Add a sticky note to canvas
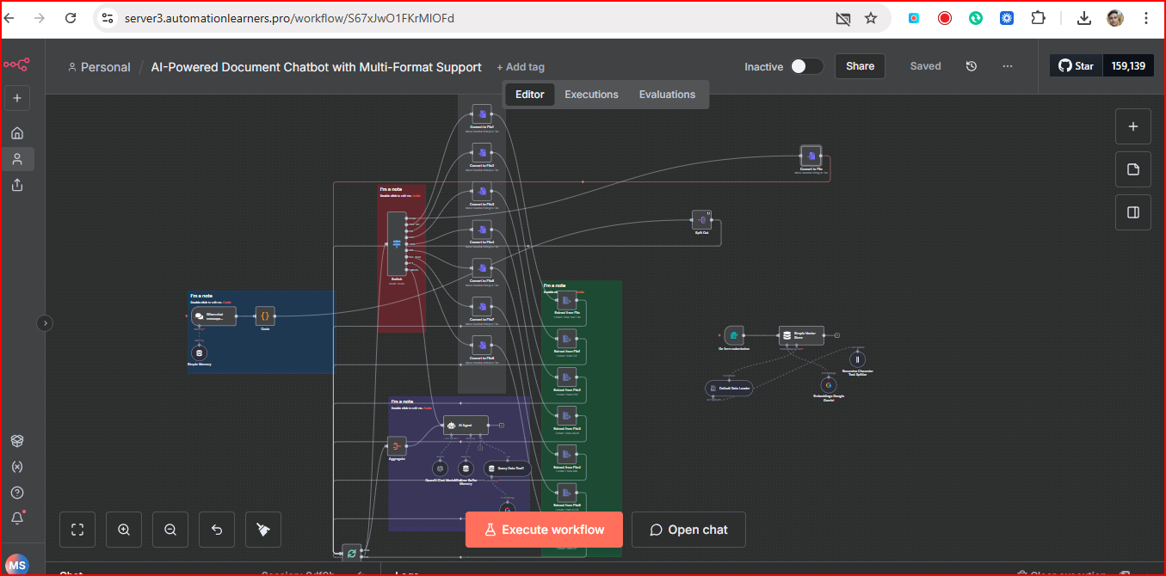The width and height of the screenshot is (1166, 576). coord(1133,169)
